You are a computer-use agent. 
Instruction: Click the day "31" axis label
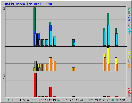tap(124, 100)
